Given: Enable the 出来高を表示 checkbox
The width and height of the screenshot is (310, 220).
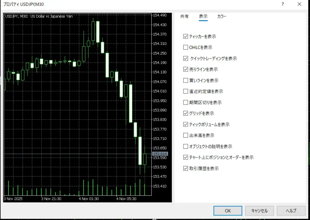Looking at the screenshot, I should coord(186,135).
